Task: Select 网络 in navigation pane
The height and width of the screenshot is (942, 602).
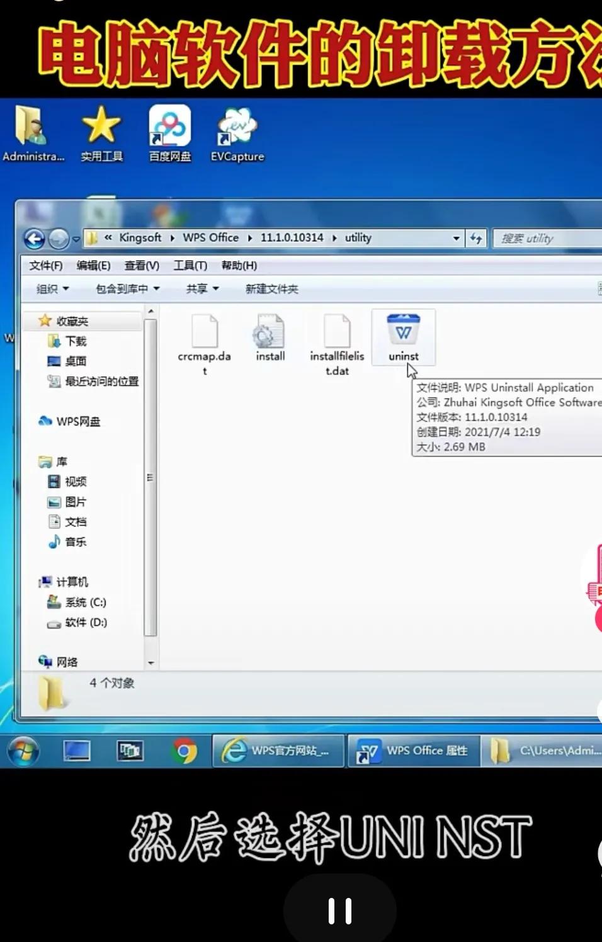Action: click(58, 662)
